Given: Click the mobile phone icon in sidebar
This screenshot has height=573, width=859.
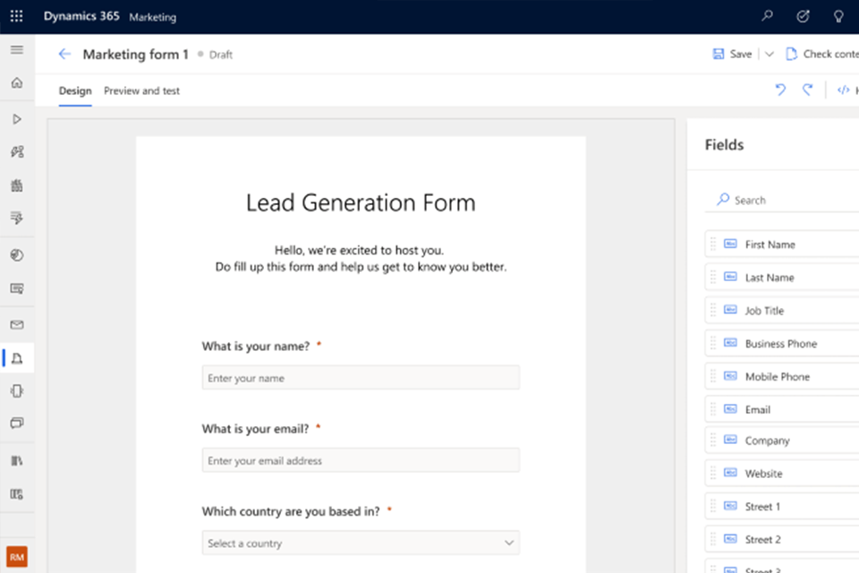Looking at the screenshot, I should pos(16,390).
